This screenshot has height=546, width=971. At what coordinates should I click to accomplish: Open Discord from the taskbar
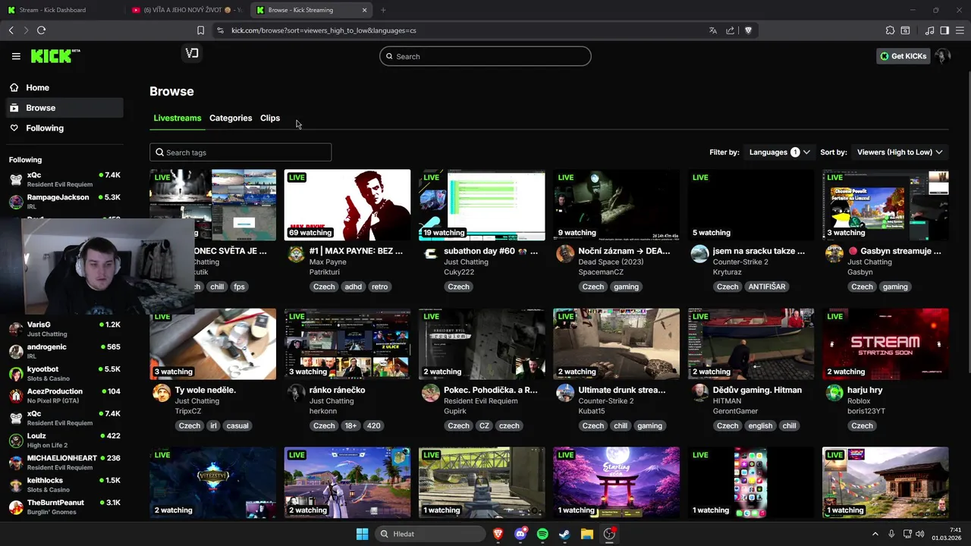(x=520, y=534)
